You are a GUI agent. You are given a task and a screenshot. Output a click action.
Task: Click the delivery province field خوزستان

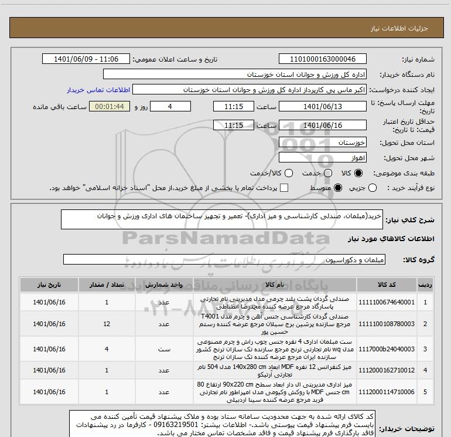322,143
